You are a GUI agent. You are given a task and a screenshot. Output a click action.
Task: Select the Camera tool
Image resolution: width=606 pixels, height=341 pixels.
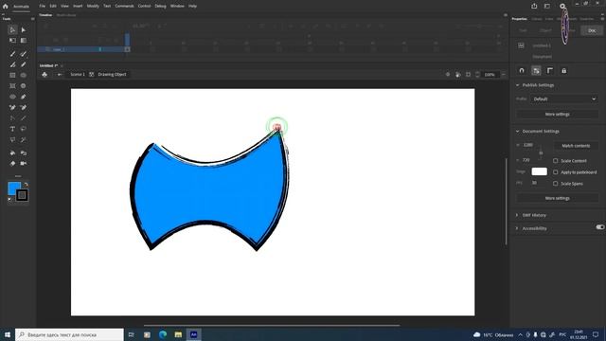[x=24, y=164]
